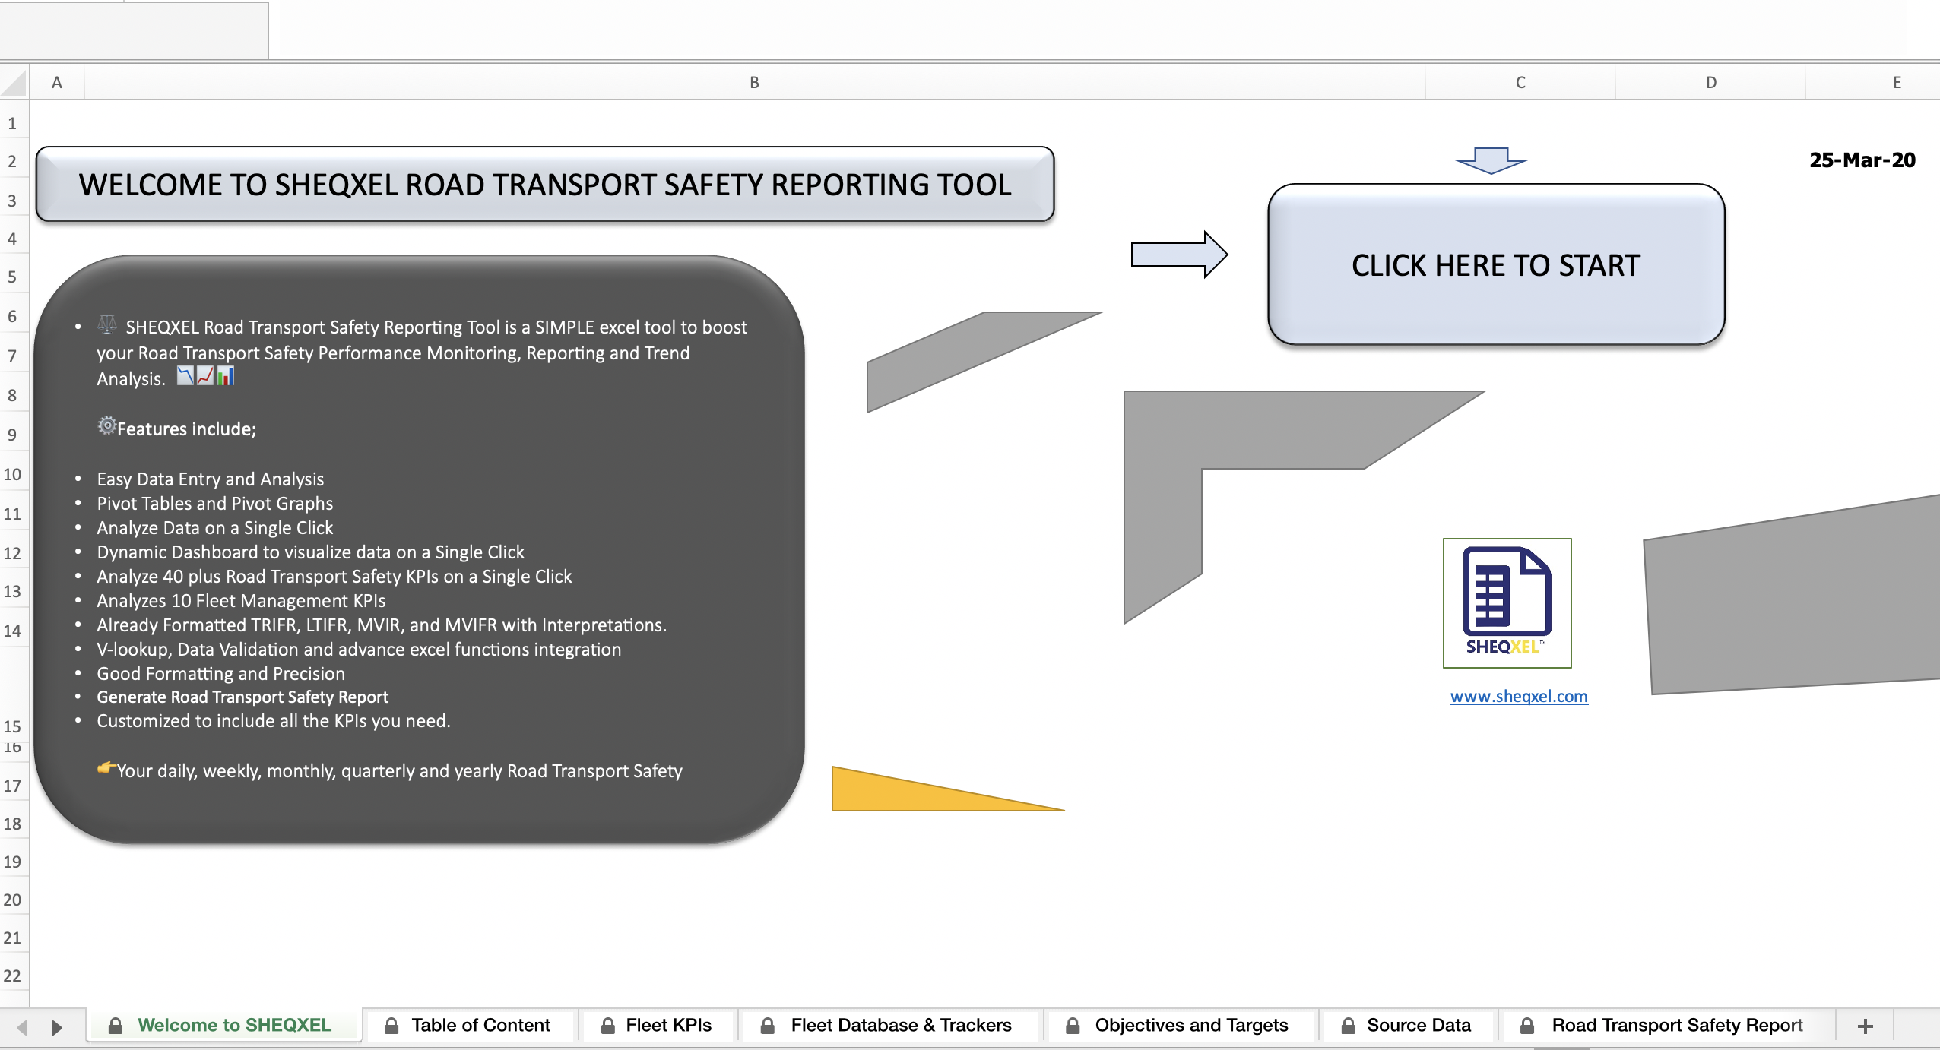Click the lock icon on Source Data tab
This screenshot has width=1940, height=1050.
click(x=1349, y=1026)
